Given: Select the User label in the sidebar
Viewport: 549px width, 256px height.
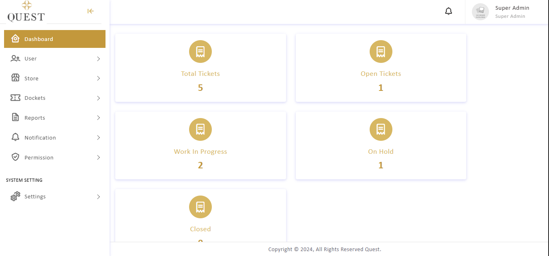Looking at the screenshot, I should (30, 59).
